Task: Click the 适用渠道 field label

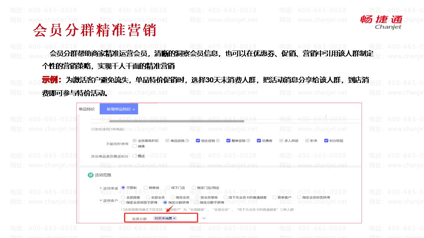Action: tap(110, 188)
